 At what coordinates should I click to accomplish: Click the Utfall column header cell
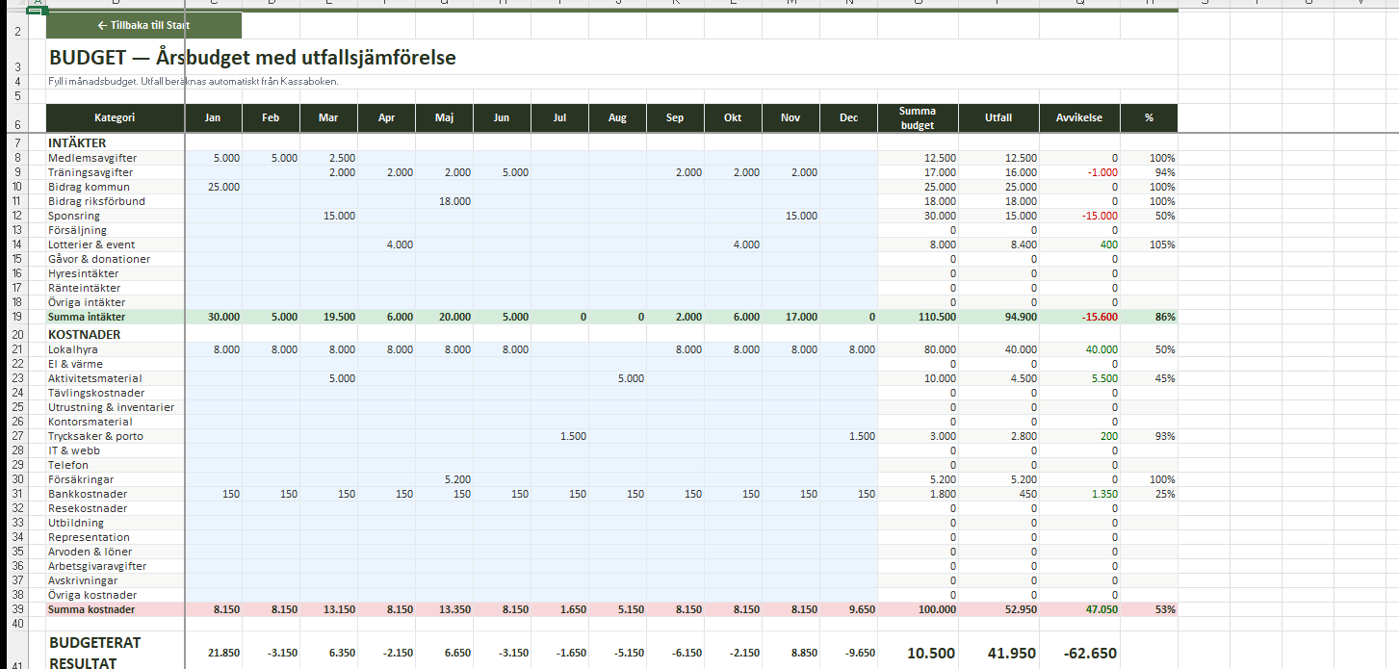coord(998,117)
